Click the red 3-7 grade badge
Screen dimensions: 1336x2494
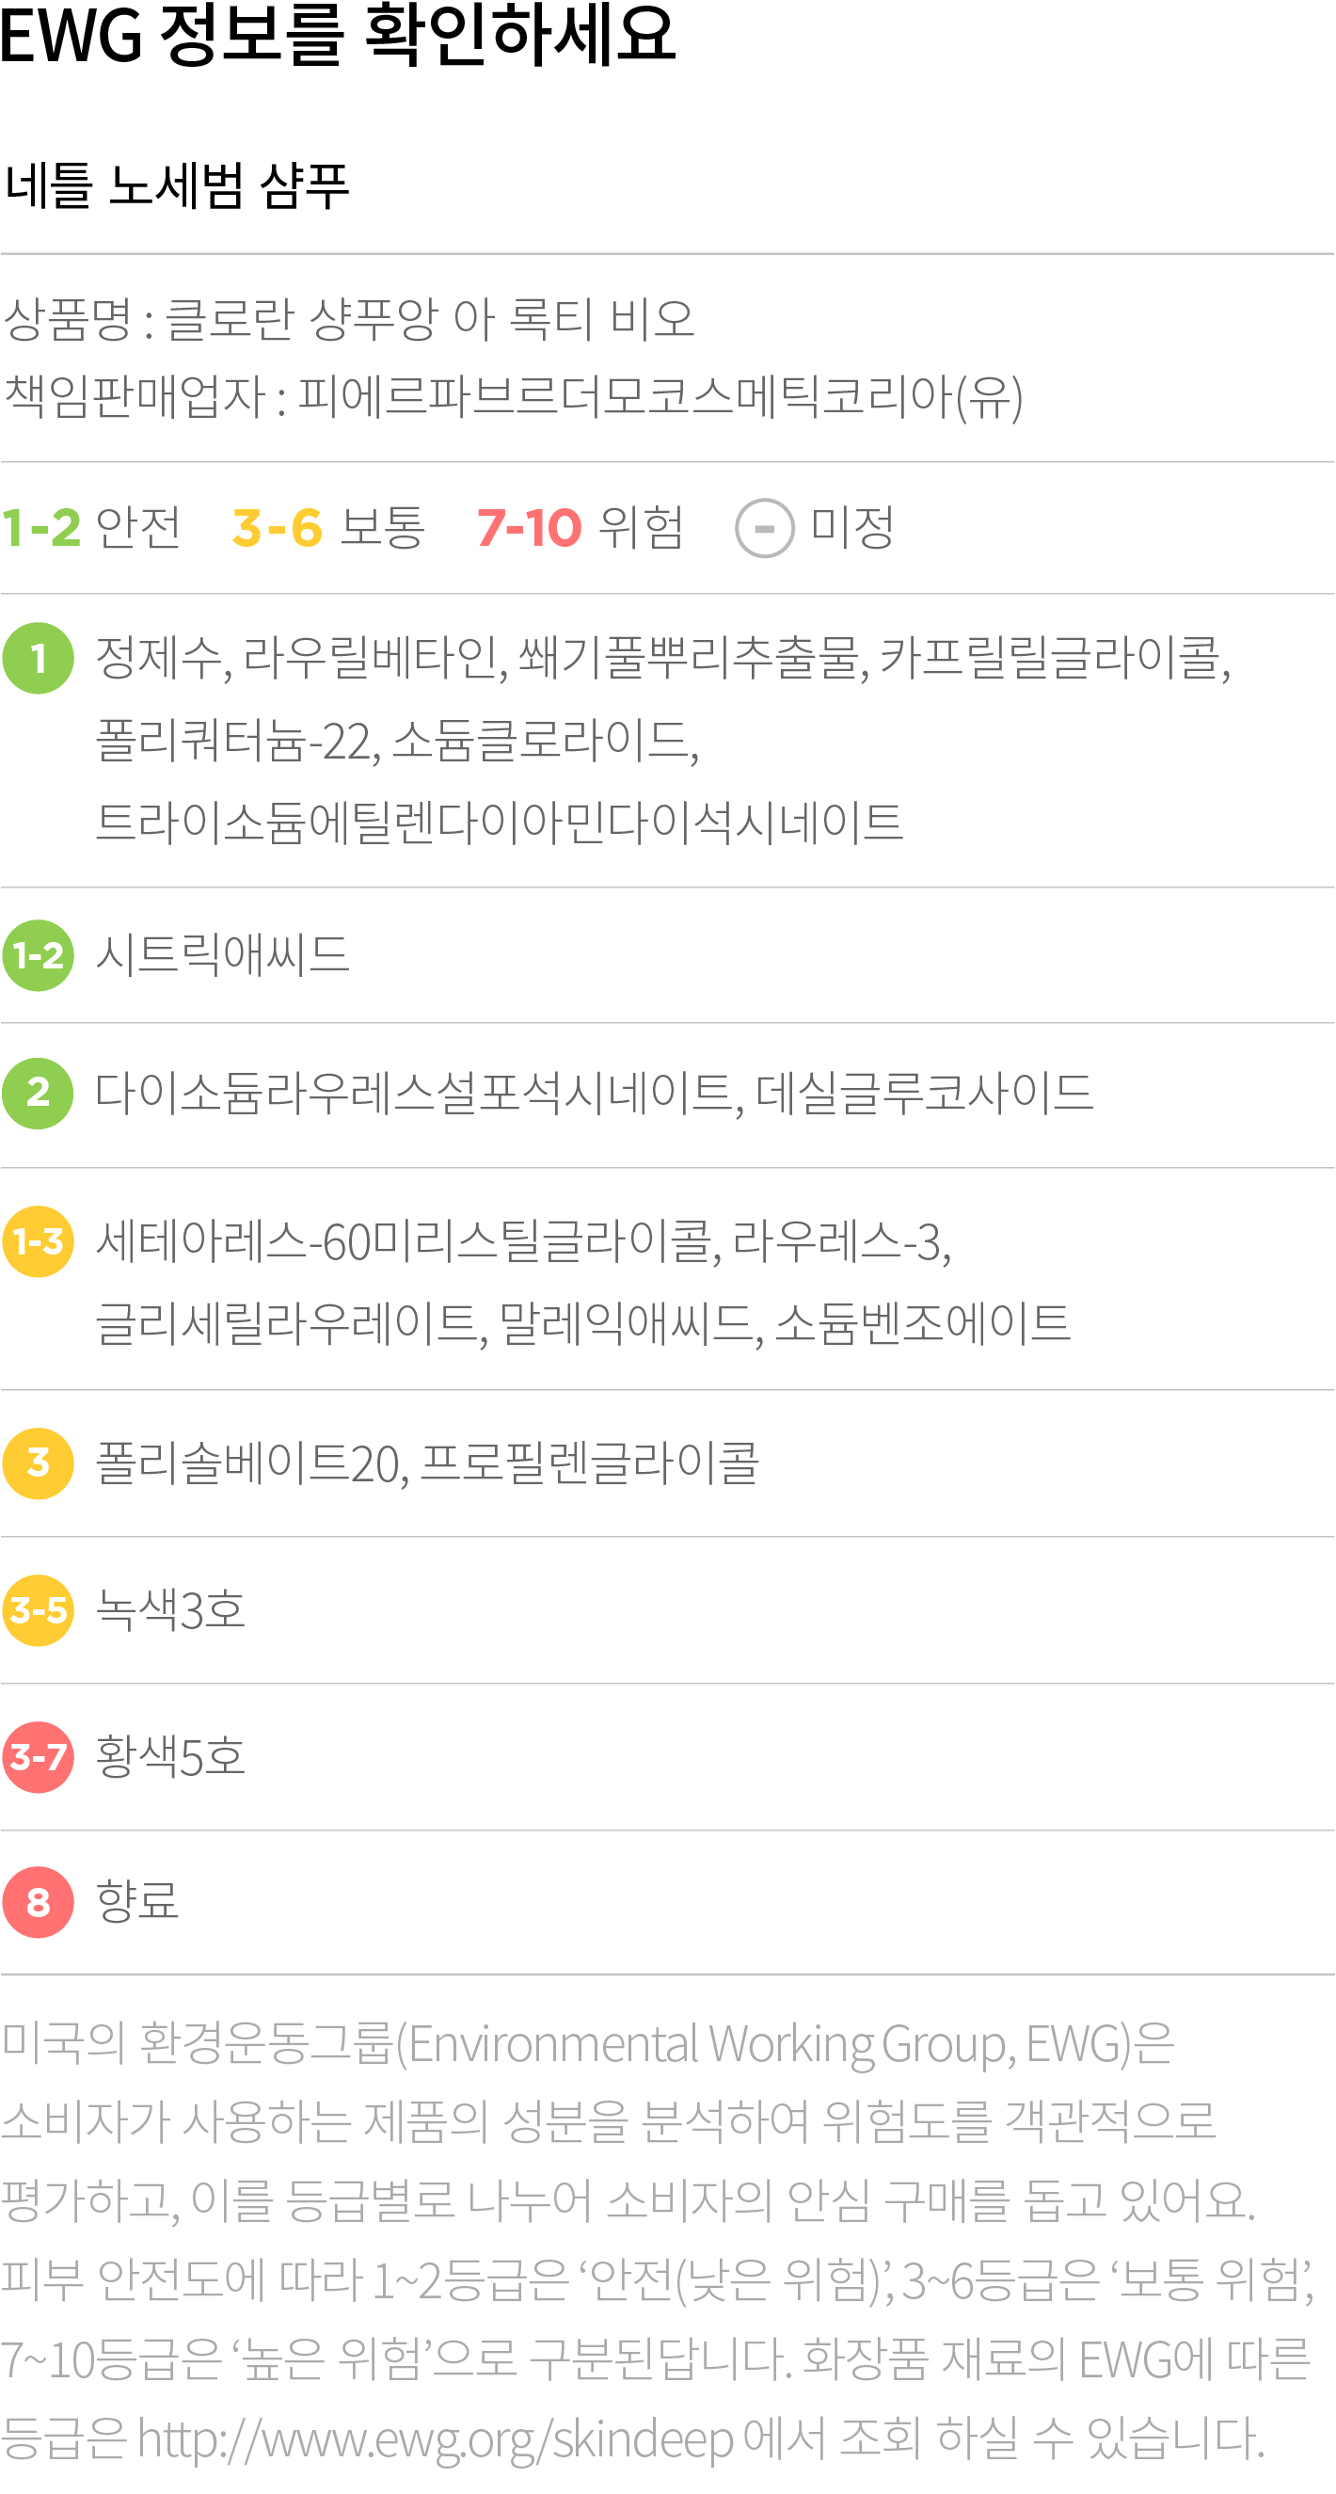[38, 1756]
